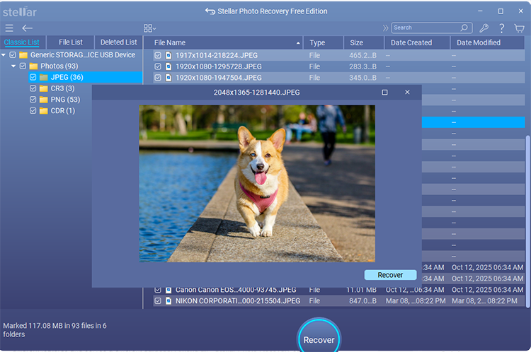The image size is (531, 352).
Task: Sort by Type column header
Action: 324,42
